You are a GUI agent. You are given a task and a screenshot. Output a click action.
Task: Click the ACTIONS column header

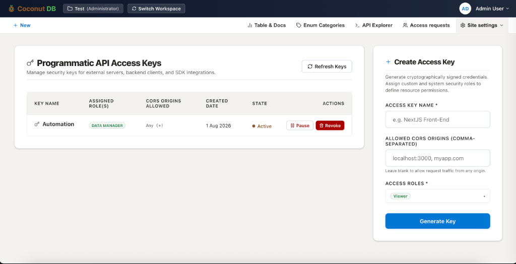[334, 103]
